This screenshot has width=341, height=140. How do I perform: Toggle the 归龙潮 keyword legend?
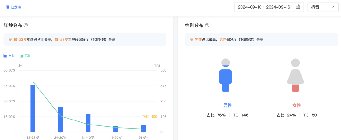pyautogui.click(x=14, y=7)
